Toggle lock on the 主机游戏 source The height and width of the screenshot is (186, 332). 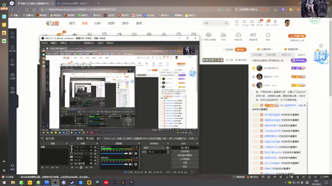[x=95, y=157]
